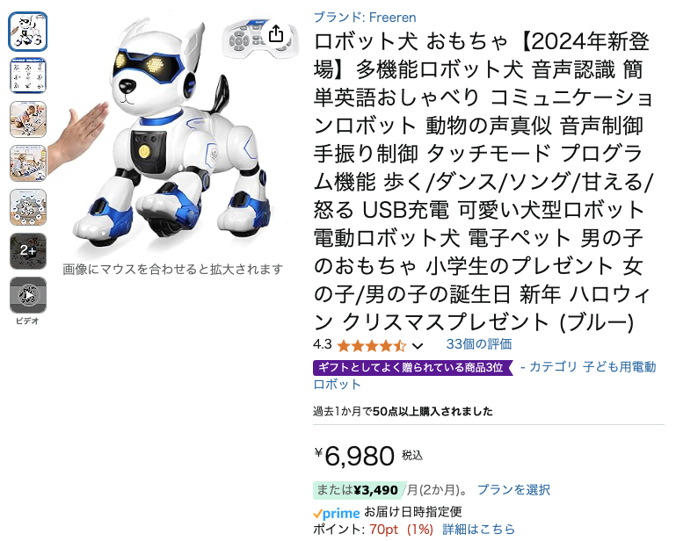676x541 pixels.
Task: Click the ¥6,980 price text
Action: [x=354, y=456]
